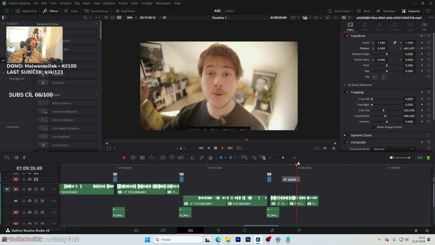Screen dimensions: 435x245
Task: Activate the Trim Edit Mode tool
Action: (133, 158)
